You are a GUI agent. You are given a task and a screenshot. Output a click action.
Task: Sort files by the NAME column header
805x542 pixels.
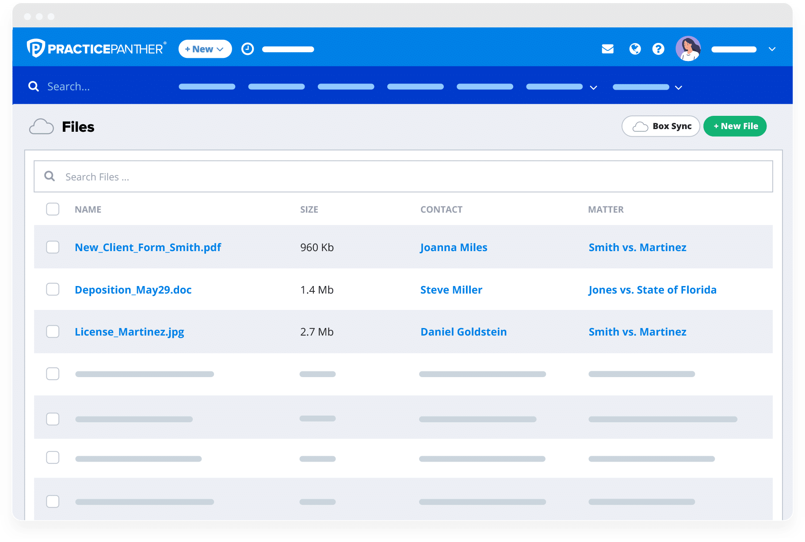point(88,209)
